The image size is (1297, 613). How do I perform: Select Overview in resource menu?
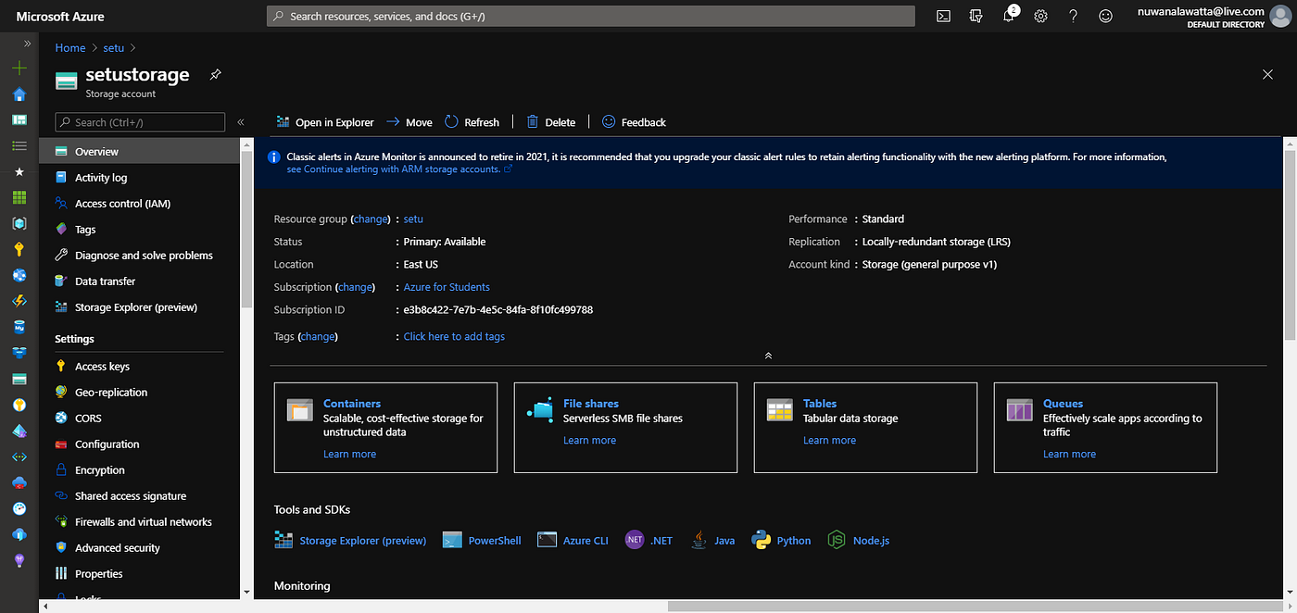click(139, 151)
